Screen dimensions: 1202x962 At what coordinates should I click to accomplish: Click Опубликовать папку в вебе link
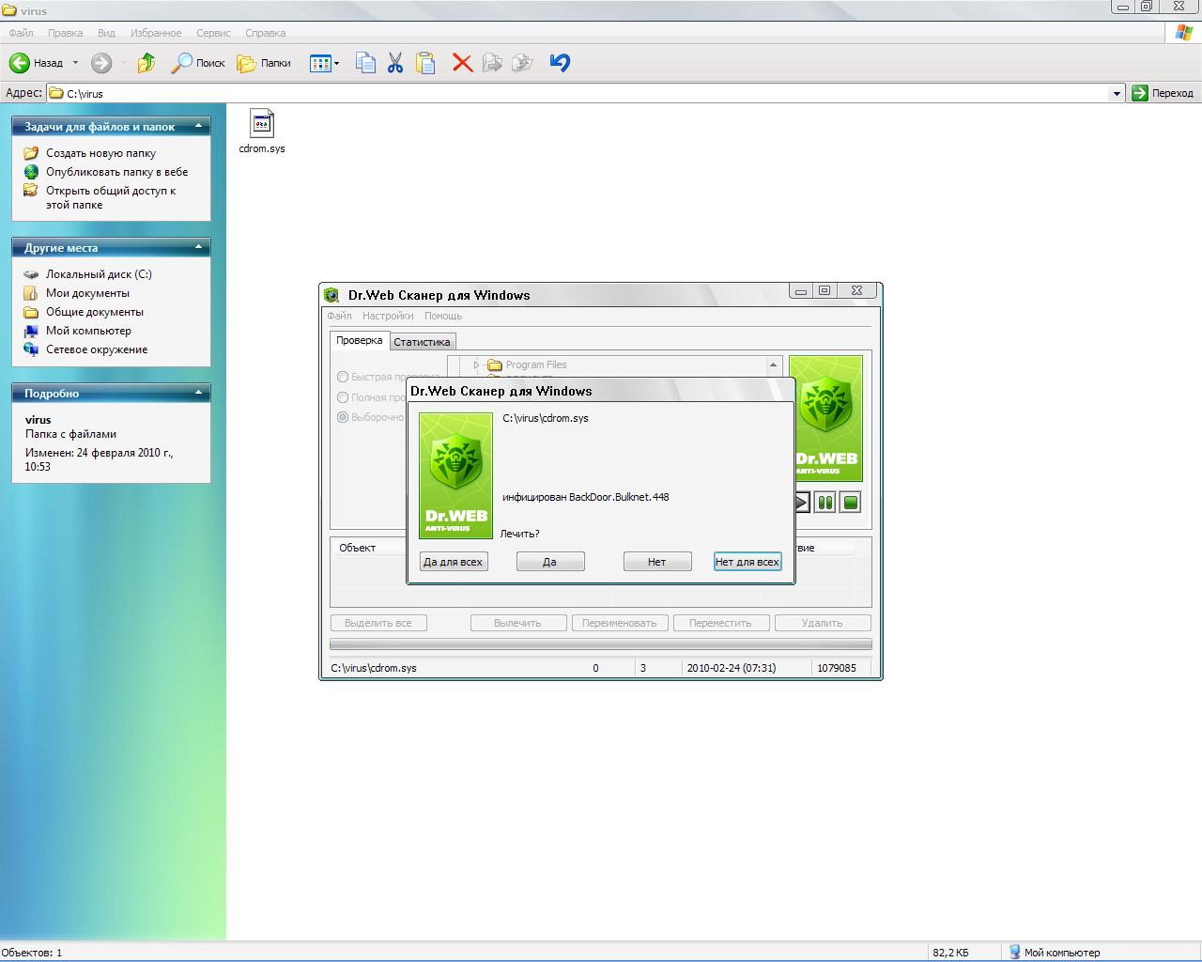[x=116, y=172]
